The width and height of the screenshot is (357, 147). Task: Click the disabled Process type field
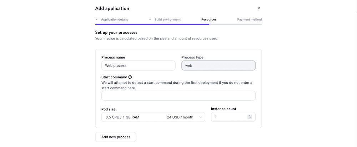218,65
